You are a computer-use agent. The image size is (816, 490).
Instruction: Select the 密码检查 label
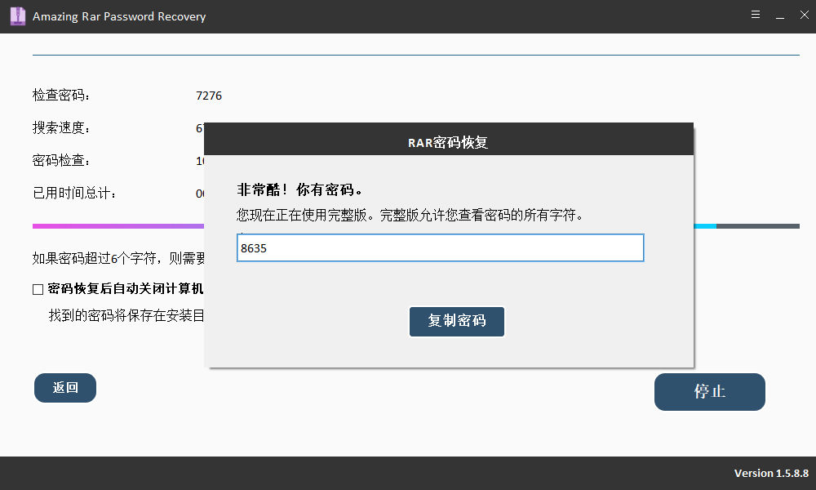[x=61, y=160]
